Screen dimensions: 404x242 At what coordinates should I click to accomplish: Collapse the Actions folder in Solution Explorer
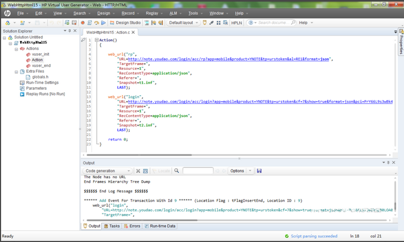pos(16,49)
